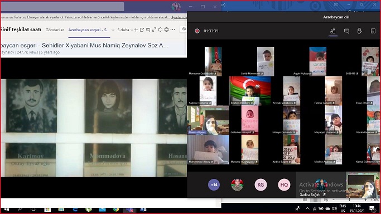381x214 pixels.
Task: Open network status tray icon
Action: 315,208
